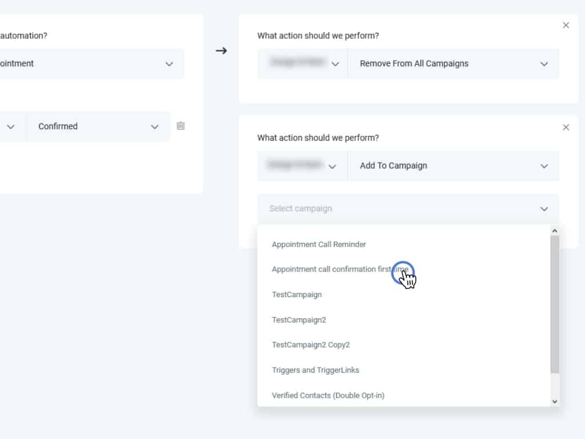Open blurred category dropdown beside Add To Campaign
The width and height of the screenshot is (585, 439).
click(x=302, y=166)
